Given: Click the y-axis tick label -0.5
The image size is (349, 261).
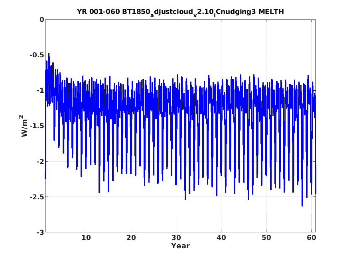Looking at the screenshot, I should click(x=37, y=55).
